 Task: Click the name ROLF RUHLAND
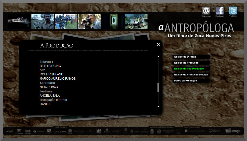pyautogui.click(x=52, y=74)
